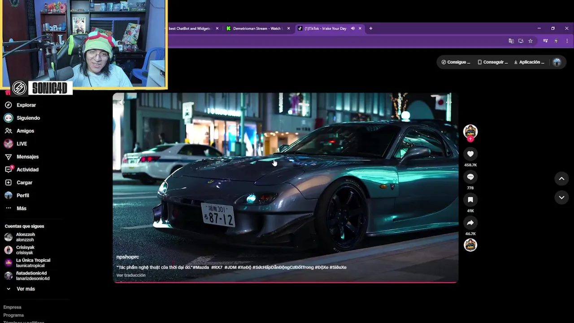The width and height of the screenshot is (574, 323).
Task: Open Perfil in the sidebar
Action: 17,196
